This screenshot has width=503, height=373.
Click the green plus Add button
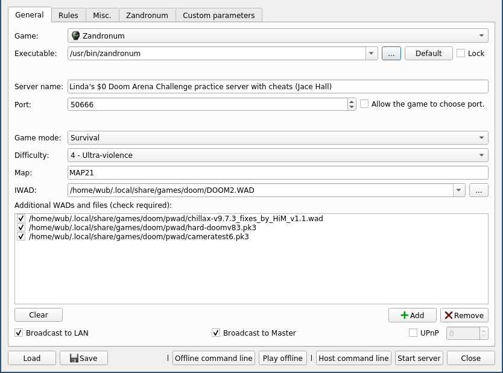pyautogui.click(x=412, y=315)
